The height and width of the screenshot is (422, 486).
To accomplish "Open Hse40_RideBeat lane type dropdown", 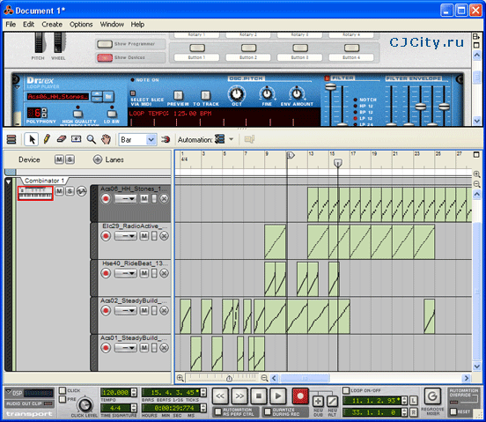I will tap(126, 273).
